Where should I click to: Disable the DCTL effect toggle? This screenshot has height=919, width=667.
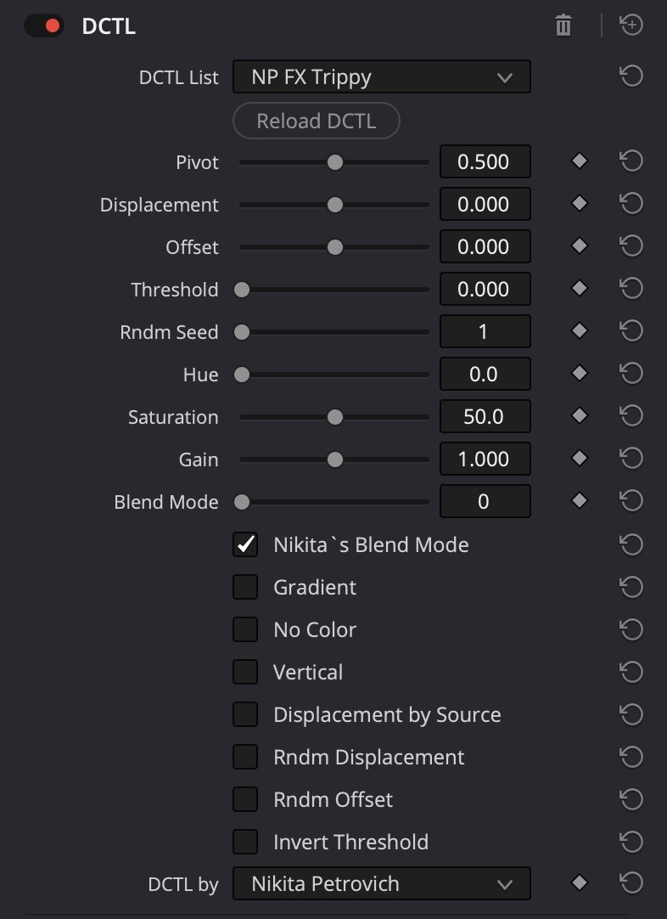click(x=44, y=26)
